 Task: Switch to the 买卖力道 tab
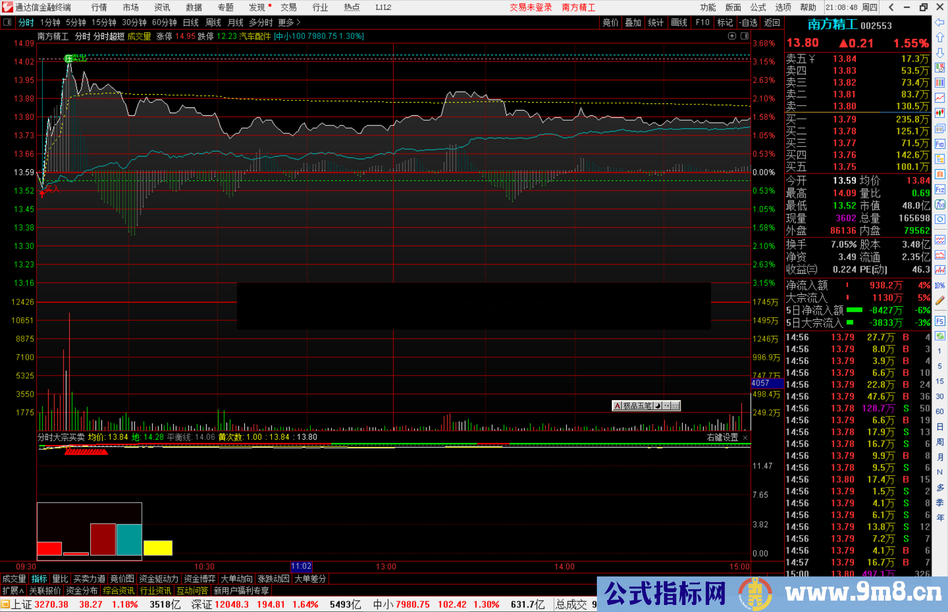click(89, 579)
